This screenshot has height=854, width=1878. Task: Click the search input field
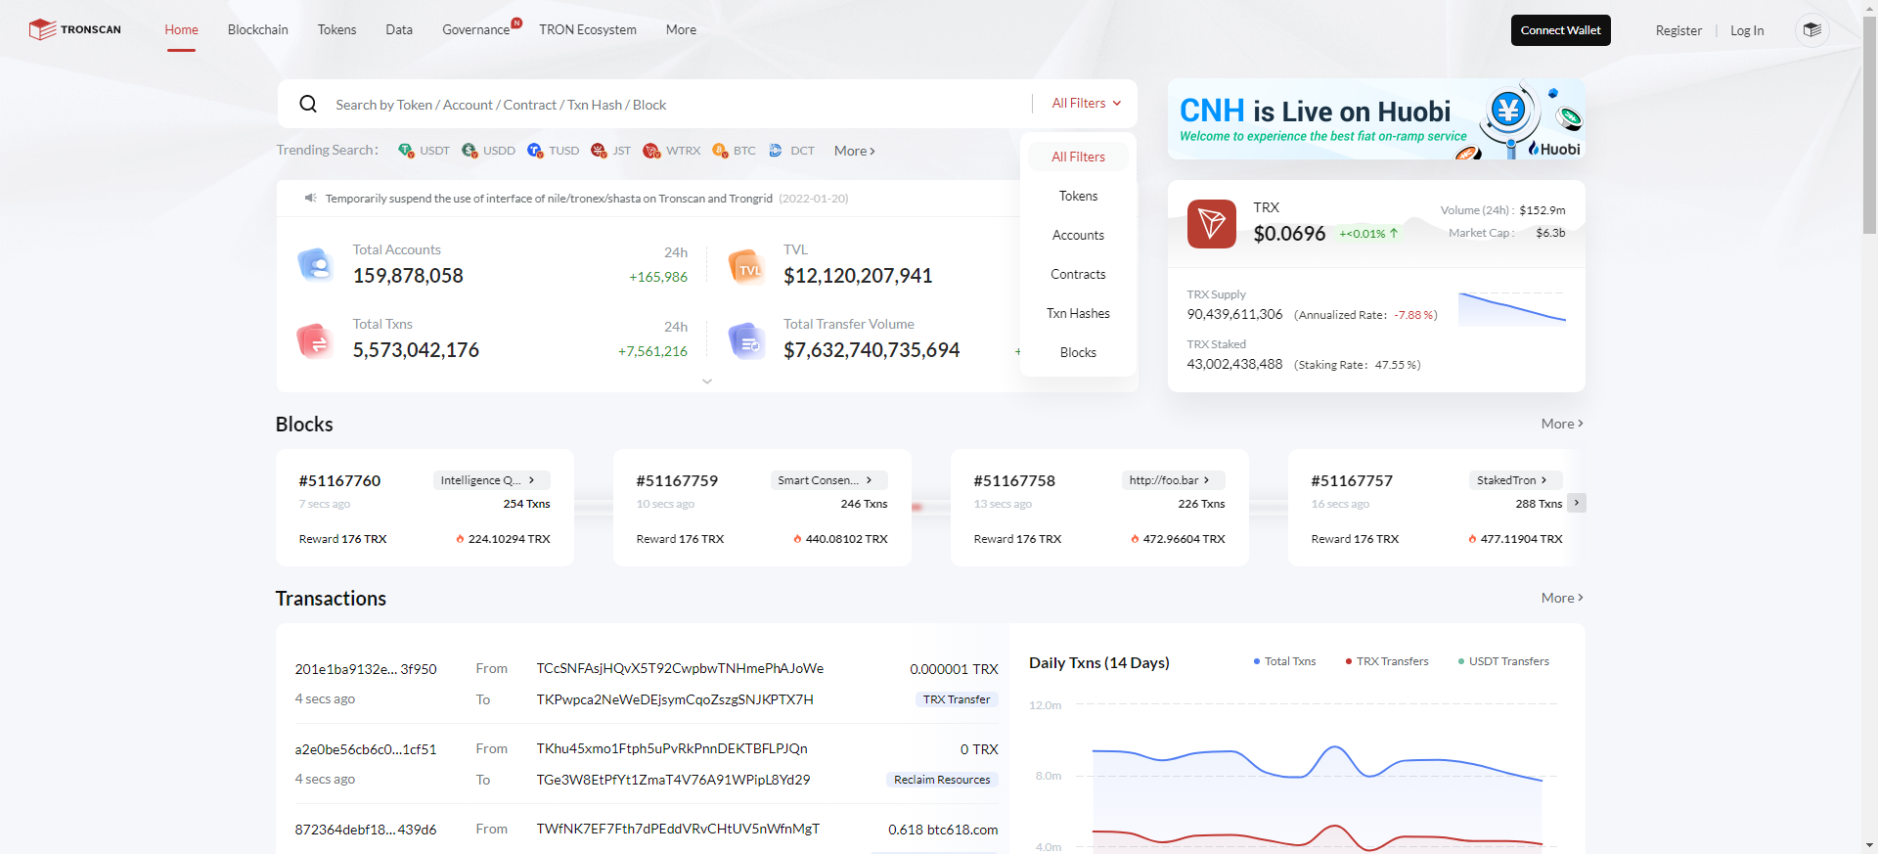675,105
